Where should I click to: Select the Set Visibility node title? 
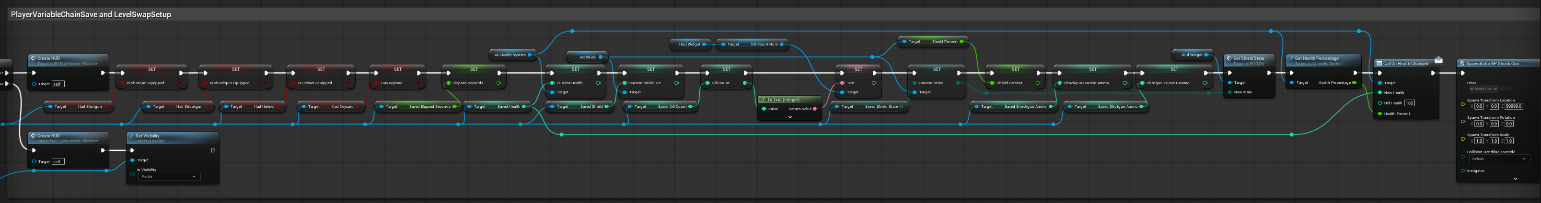click(x=147, y=136)
